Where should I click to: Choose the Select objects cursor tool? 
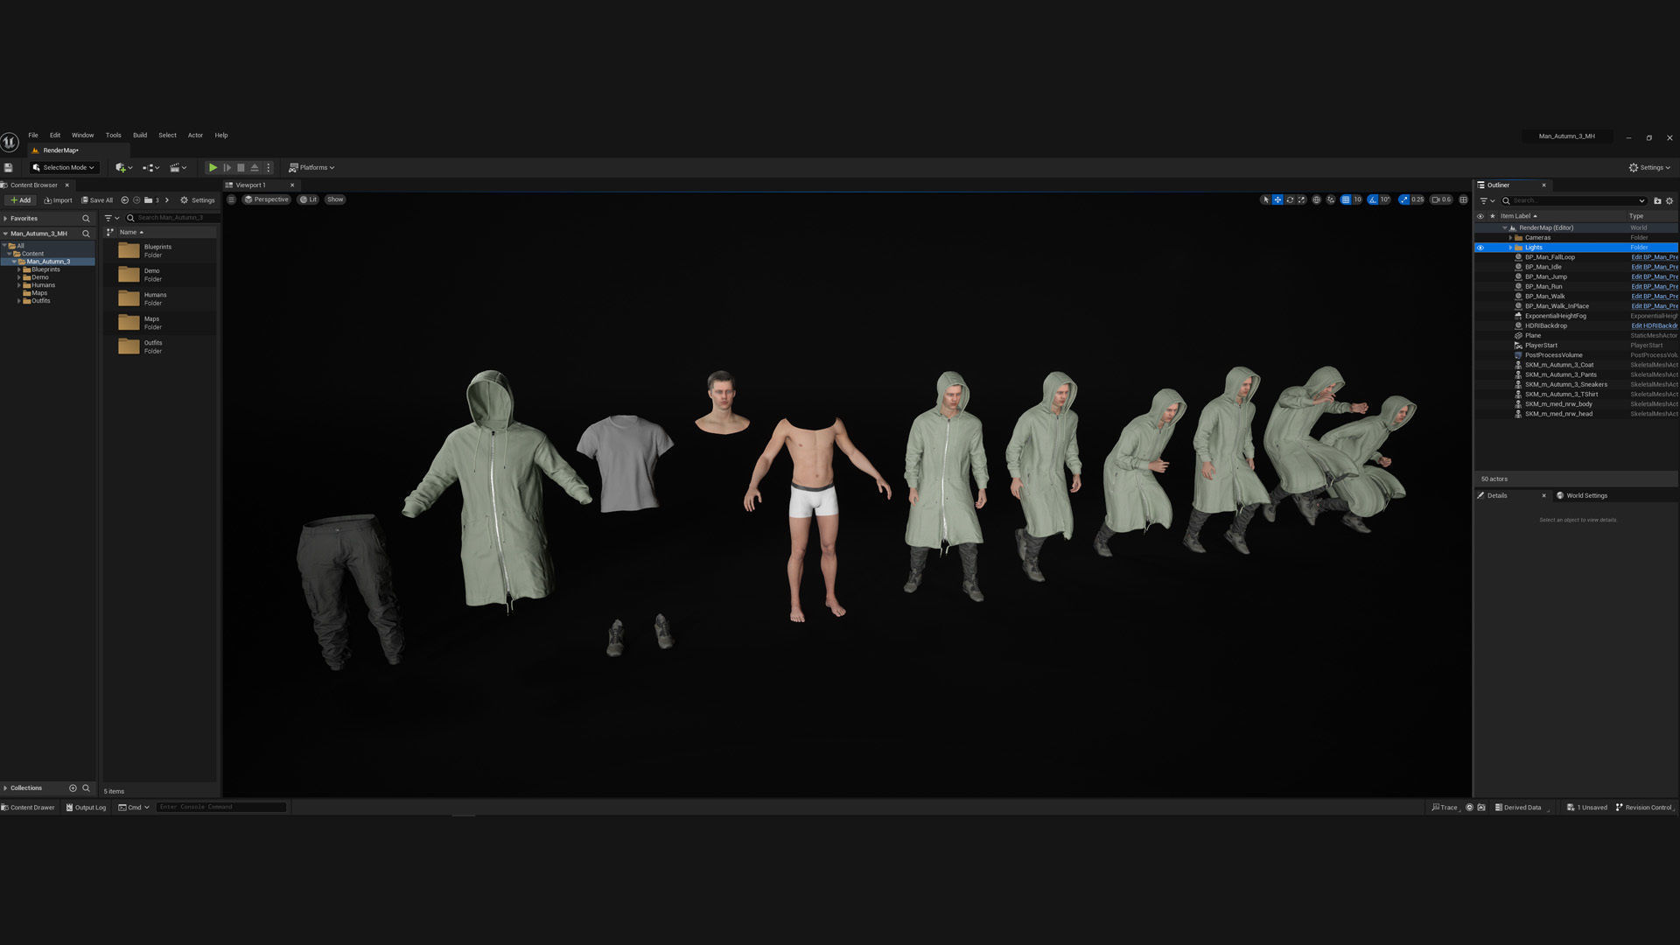click(1265, 199)
